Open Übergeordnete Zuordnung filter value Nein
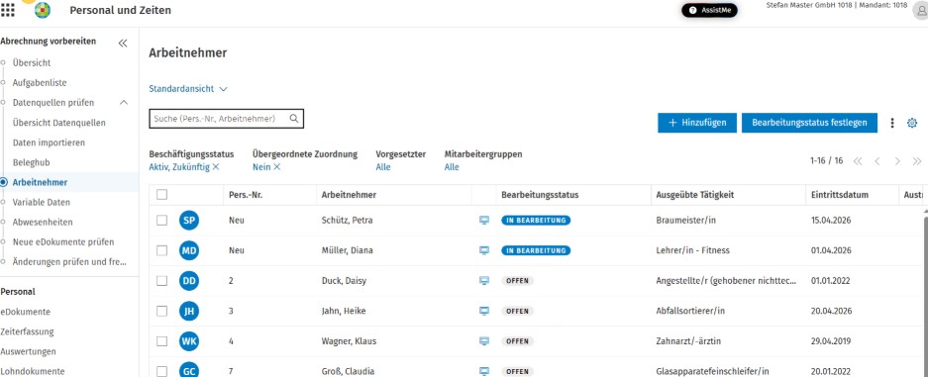Screen dimensions: 928x377 261,167
